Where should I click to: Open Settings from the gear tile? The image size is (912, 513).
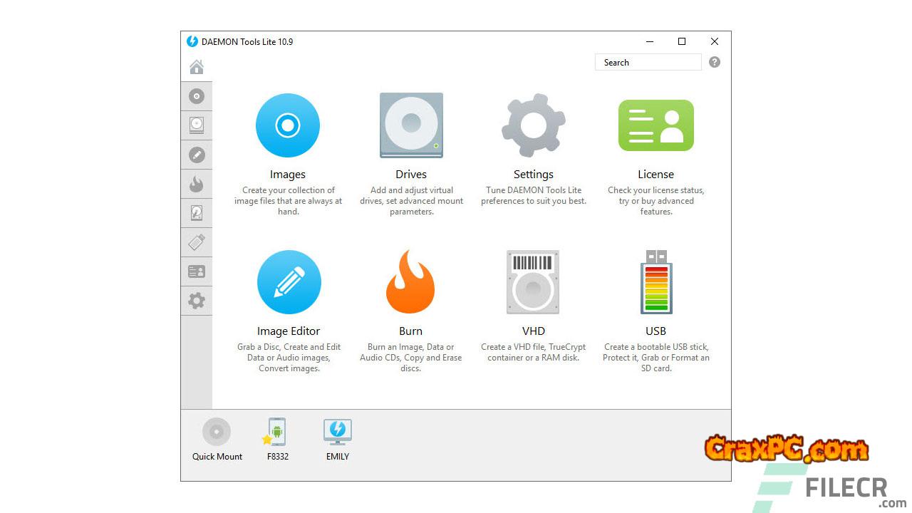533,126
